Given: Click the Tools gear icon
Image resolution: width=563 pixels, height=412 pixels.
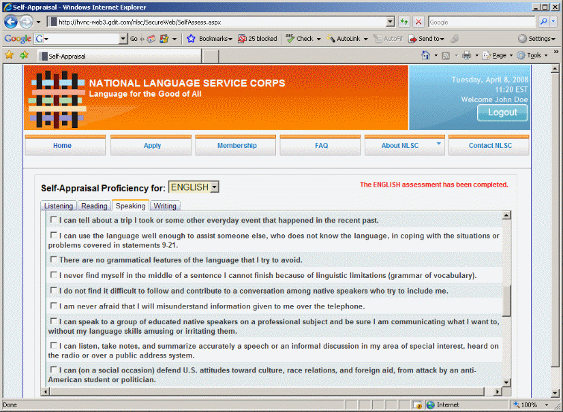Looking at the screenshot, I should point(521,55).
